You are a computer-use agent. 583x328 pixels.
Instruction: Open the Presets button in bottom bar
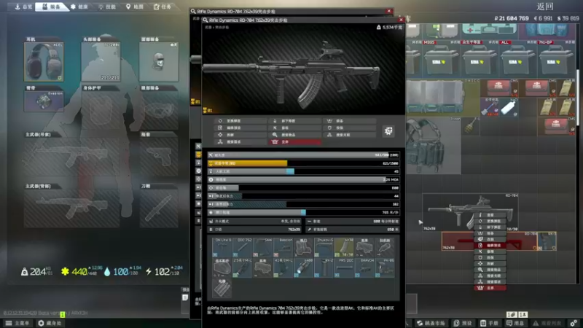pyautogui.click(x=463, y=323)
